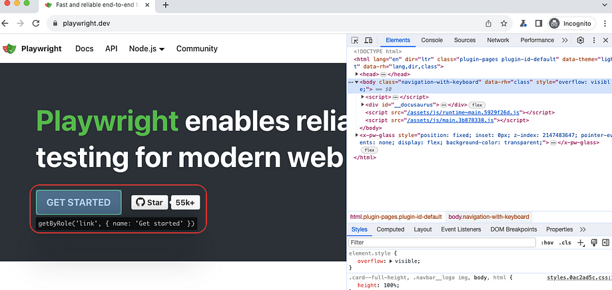Viewport: 612px width, 290px height.
Task: Select the DOM Breakpoints tab
Action: [x=513, y=229]
